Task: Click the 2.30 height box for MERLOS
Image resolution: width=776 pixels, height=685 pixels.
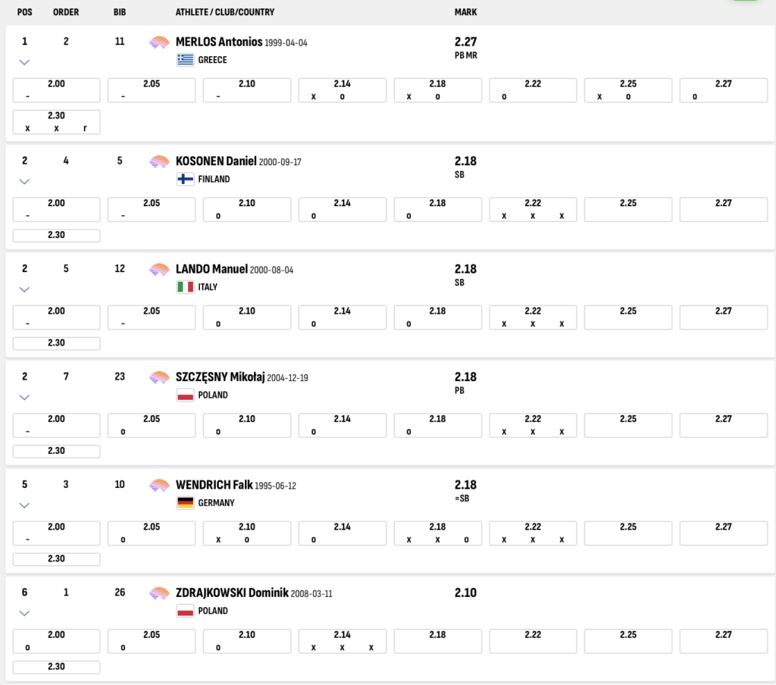Action: point(56,122)
